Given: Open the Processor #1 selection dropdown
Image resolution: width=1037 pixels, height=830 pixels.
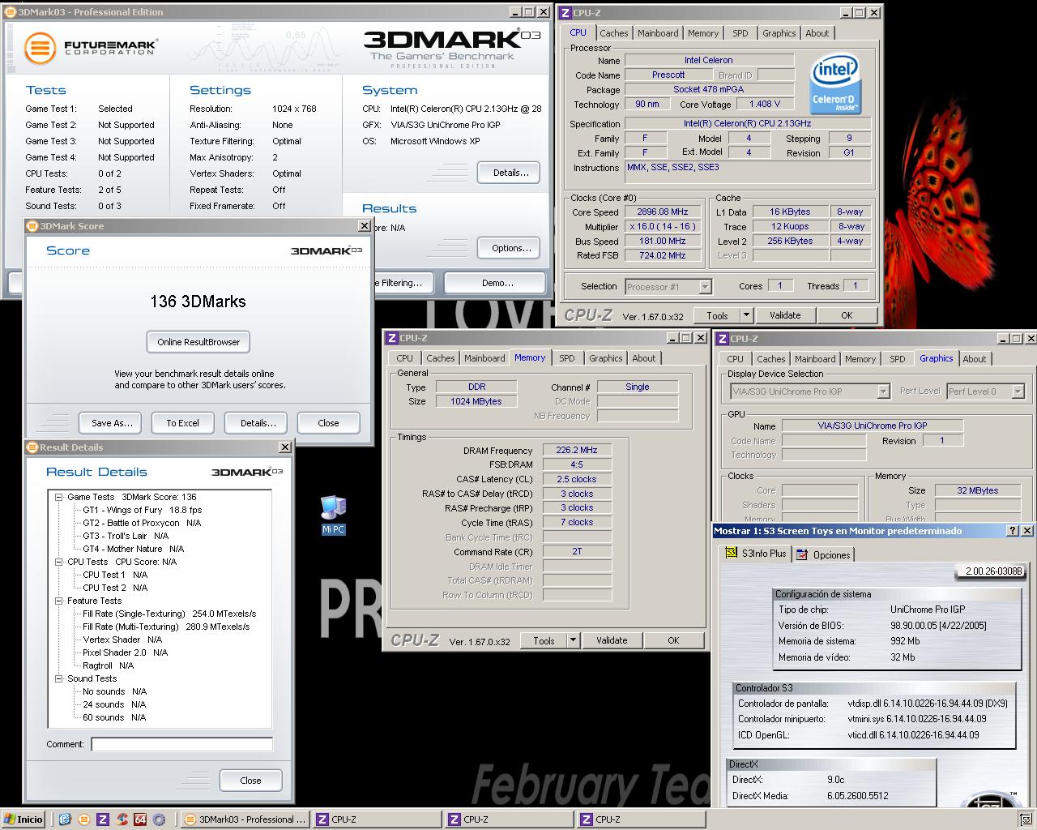Looking at the screenshot, I should point(705,287).
